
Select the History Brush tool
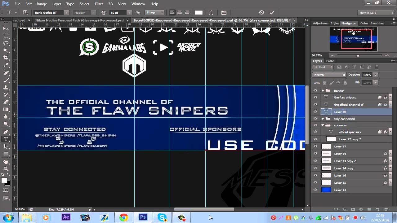coord(6,95)
